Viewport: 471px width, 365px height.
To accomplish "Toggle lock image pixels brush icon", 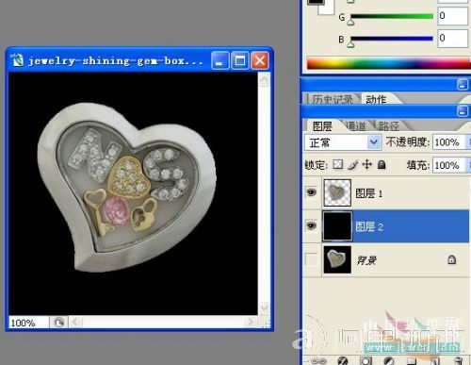I will [x=352, y=164].
